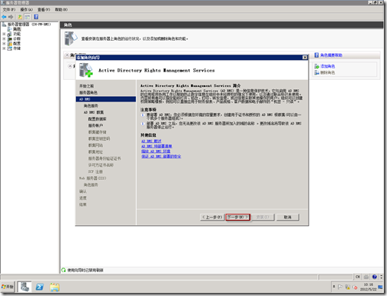Screen dimensions: 387x296
Task: Click 上一步 button in wizard
Action: pos(212,218)
